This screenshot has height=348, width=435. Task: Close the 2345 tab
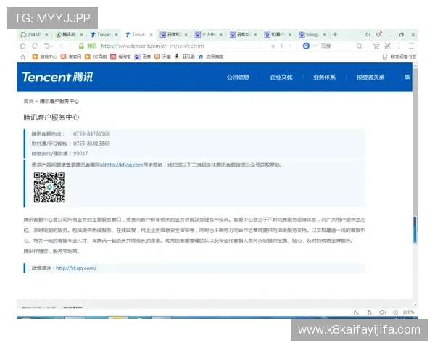(x=46, y=35)
